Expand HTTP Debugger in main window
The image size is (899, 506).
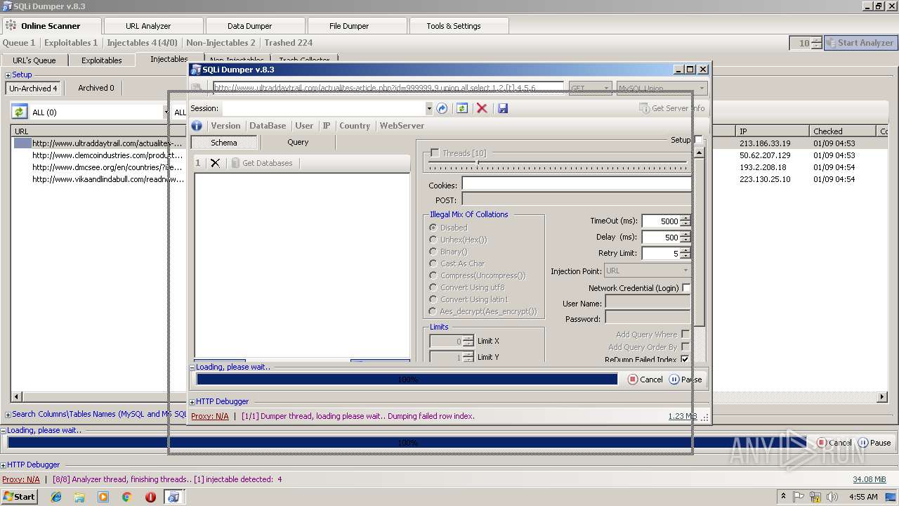(4, 465)
